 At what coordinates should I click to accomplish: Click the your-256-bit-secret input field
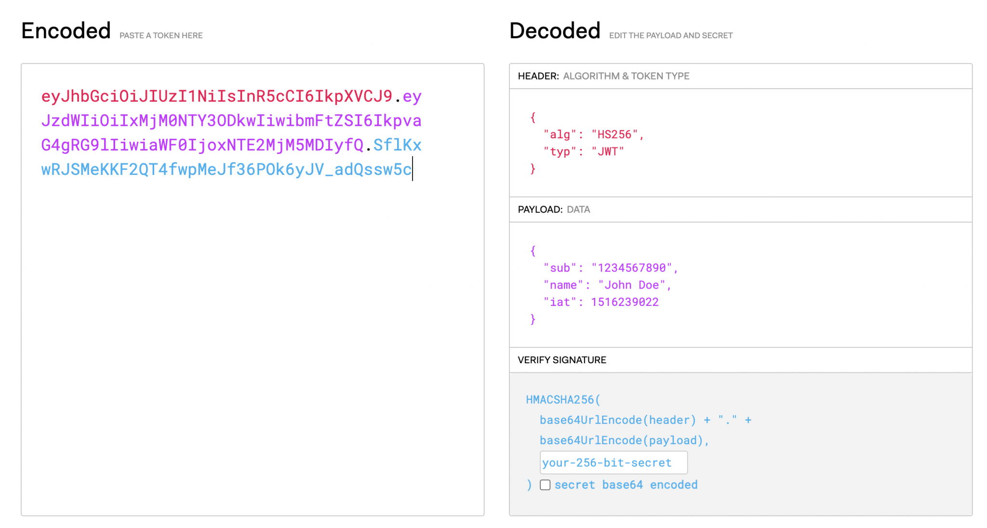click(614, 462)
